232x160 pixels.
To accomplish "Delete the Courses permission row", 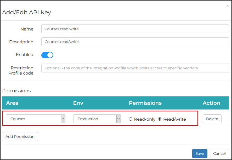I will tap(212, 119).
